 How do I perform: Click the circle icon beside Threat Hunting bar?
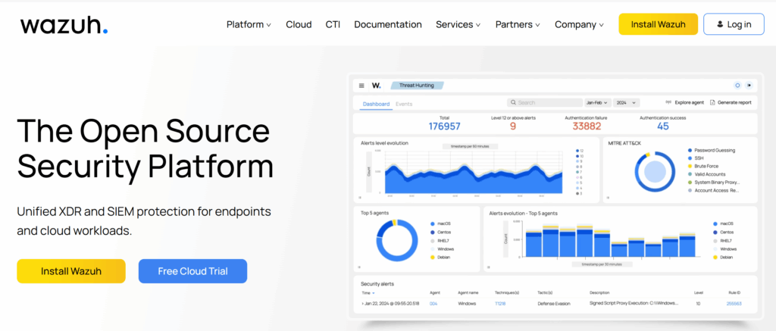(x=737, y=86)
